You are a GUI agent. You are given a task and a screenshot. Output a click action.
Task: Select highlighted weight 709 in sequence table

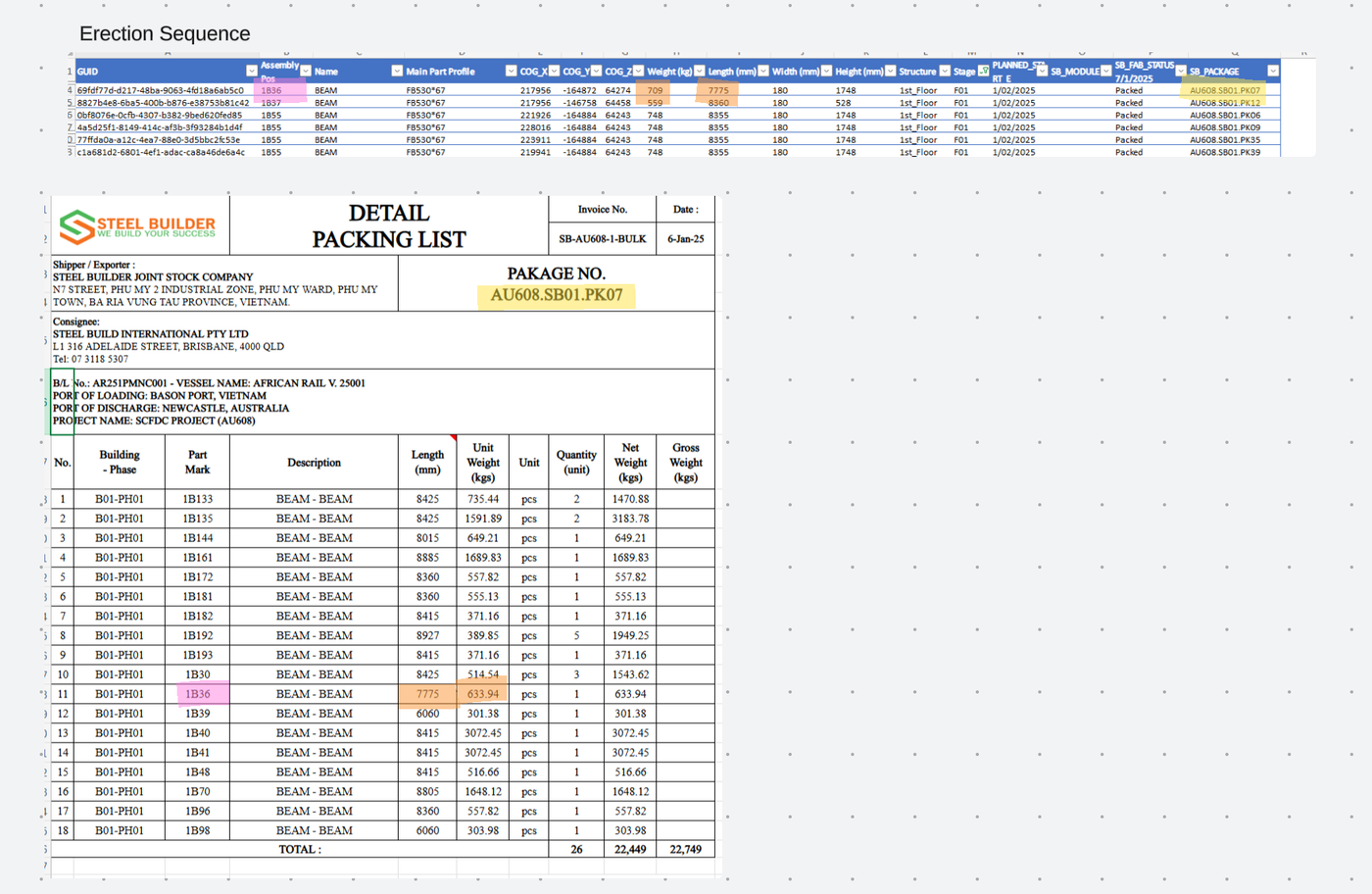tap(655, 90)
